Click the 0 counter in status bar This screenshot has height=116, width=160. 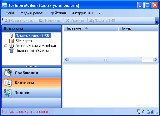(x=143, y=112)
